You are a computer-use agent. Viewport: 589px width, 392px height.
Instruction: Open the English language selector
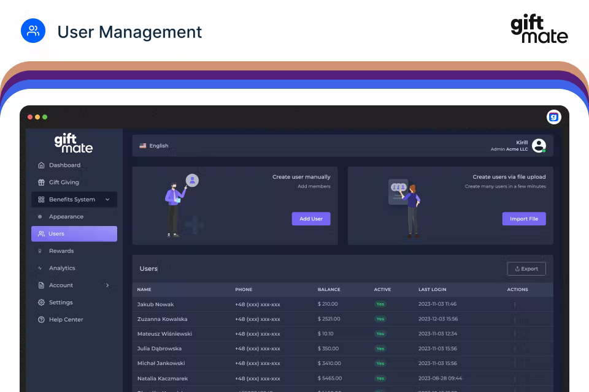pos(153,145)
